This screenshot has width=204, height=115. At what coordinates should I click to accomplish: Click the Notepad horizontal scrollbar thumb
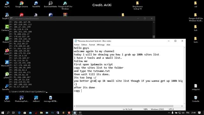pyautogui.click(x=125, y=106)
